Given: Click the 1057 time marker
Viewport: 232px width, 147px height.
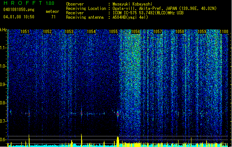Looking at the screenshot, I should pyautogui.click(x=158, y=32).
